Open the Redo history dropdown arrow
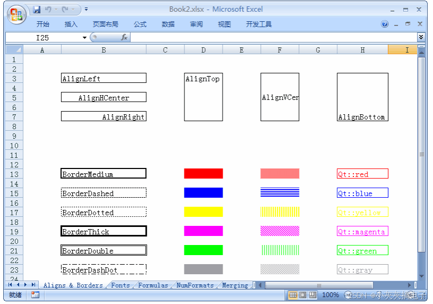Screen dimensions: 433x304 click(73, 10)
